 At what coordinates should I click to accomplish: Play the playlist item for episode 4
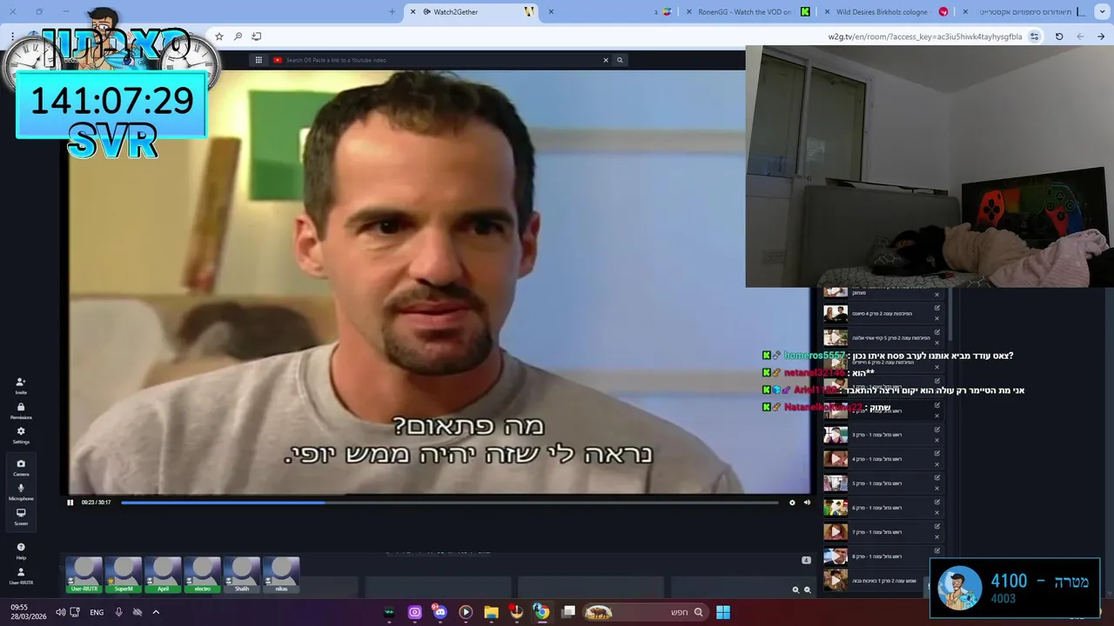[835, 458]
